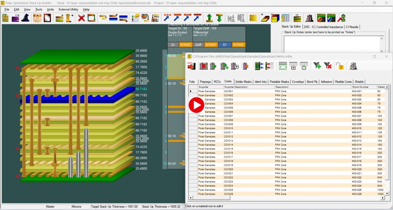Screen dimensions: 393x210
Task: Click the green top solder mask layer
Action: (x=78, y=56)
